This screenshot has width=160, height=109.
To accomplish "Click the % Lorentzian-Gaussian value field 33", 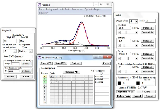I will point(124,67).
